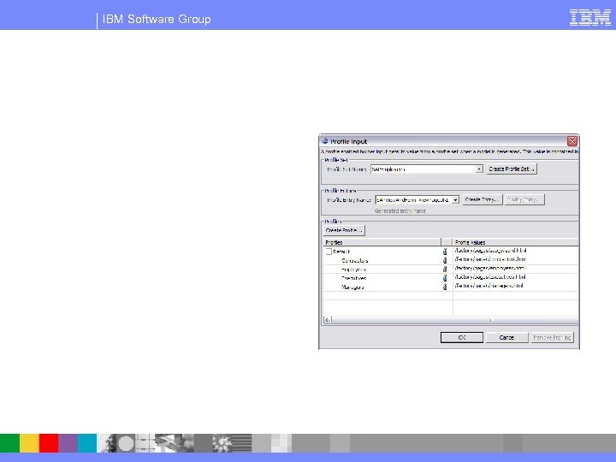The height and width of the screenshot is (462, 616).
Task: Click the Executives row's profile value path
Action: pyautogui.click(x=490, y=277)
